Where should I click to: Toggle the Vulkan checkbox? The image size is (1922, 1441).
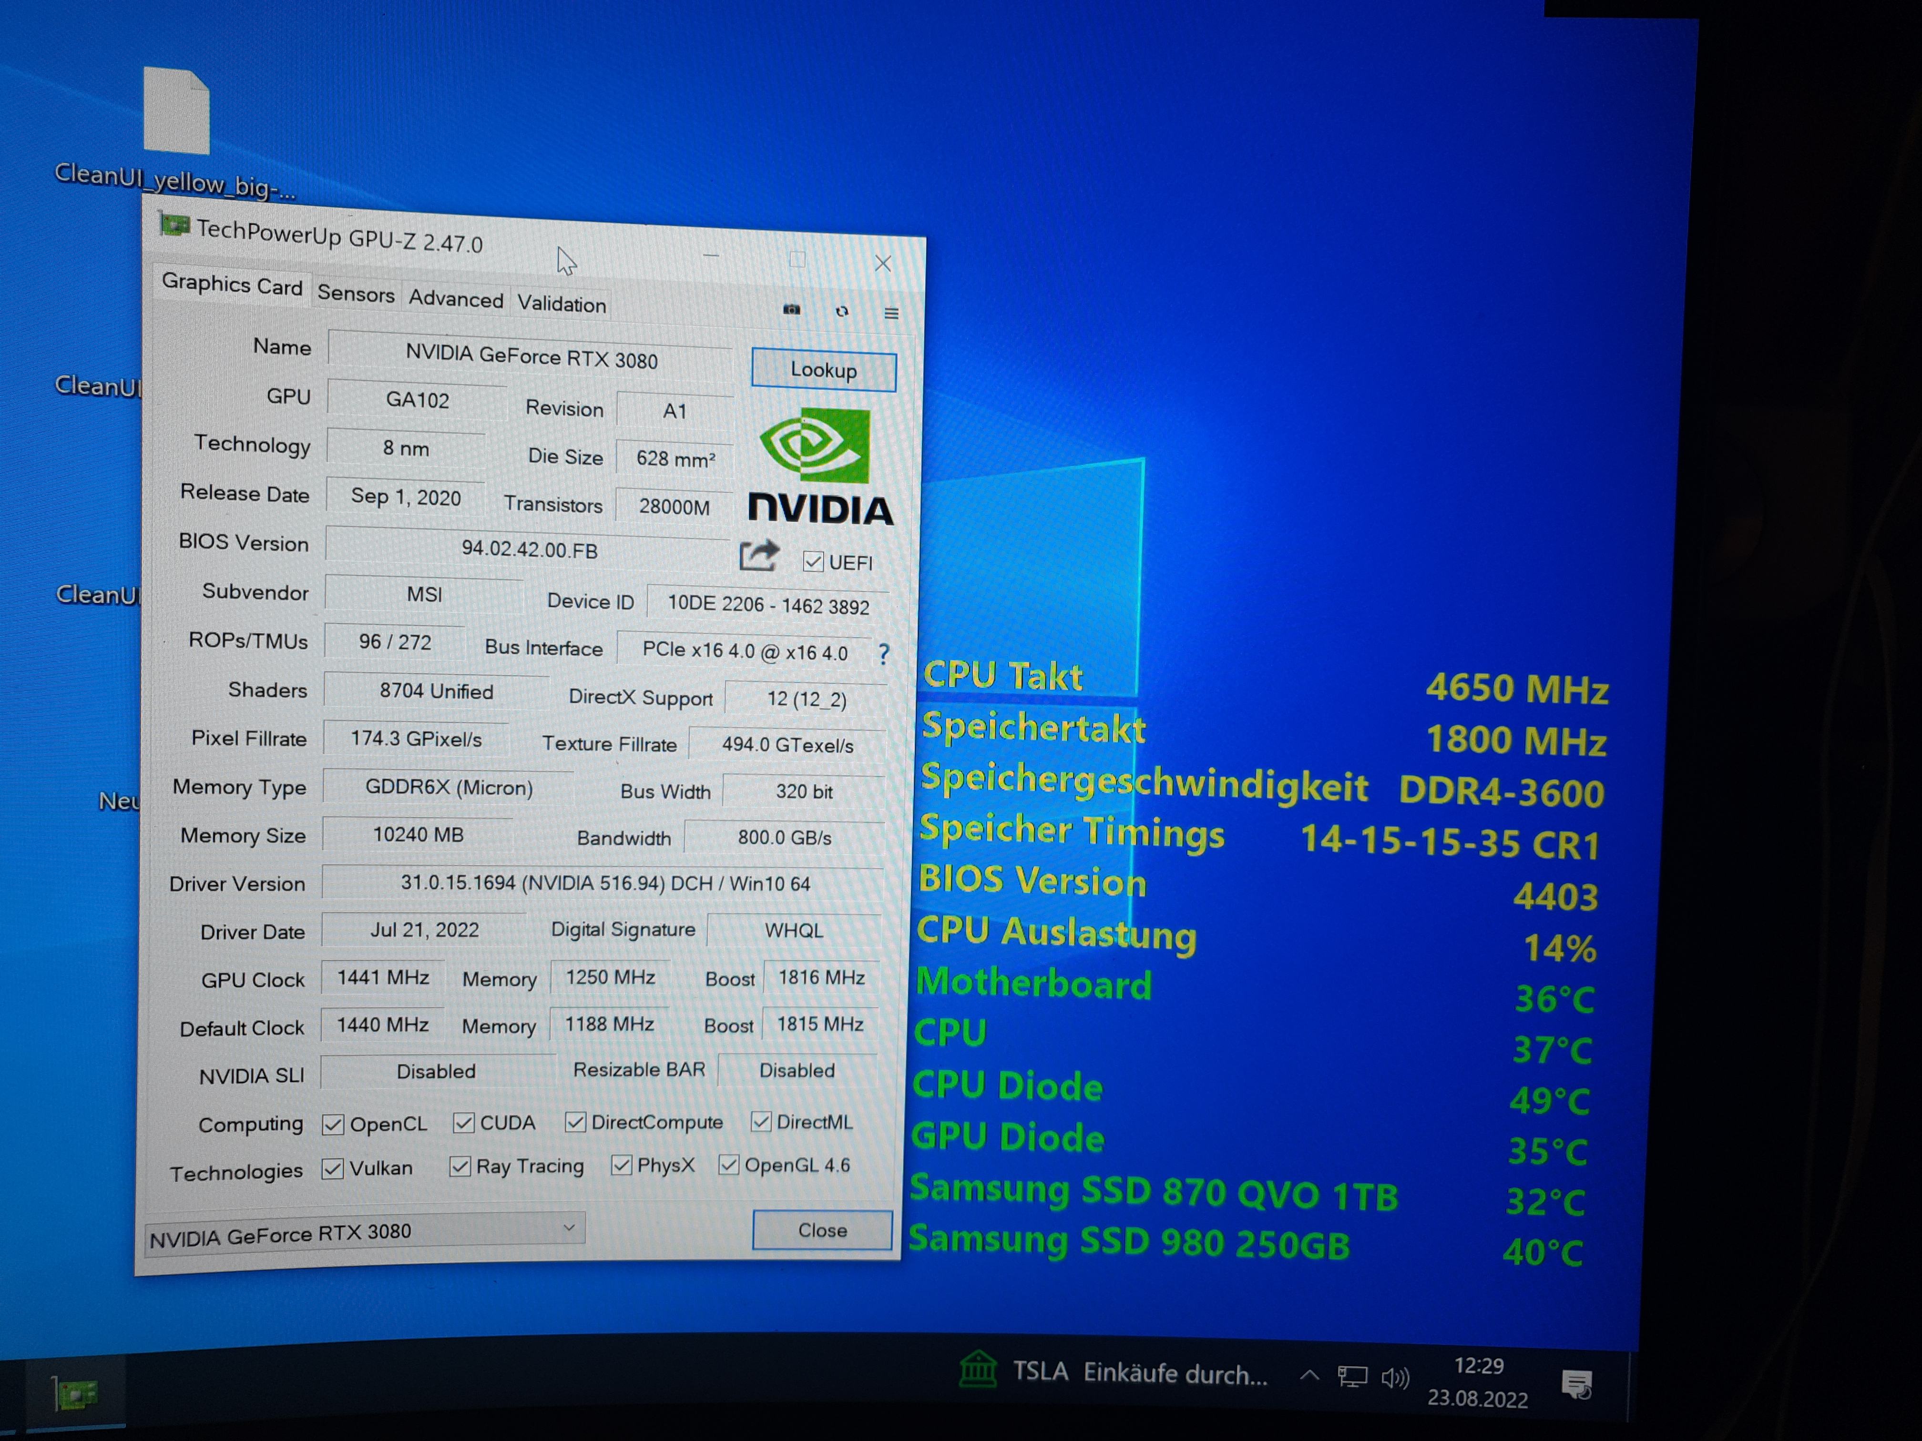point(332,1169)
